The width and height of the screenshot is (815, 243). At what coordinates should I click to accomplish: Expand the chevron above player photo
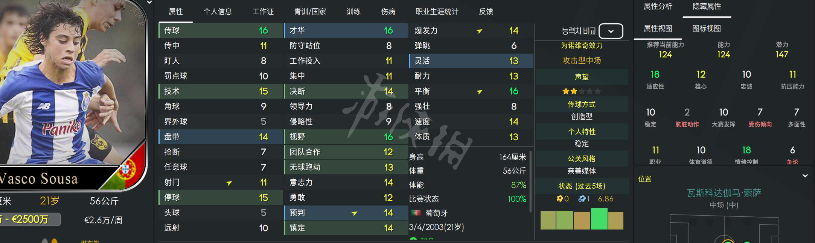[149, 2]
